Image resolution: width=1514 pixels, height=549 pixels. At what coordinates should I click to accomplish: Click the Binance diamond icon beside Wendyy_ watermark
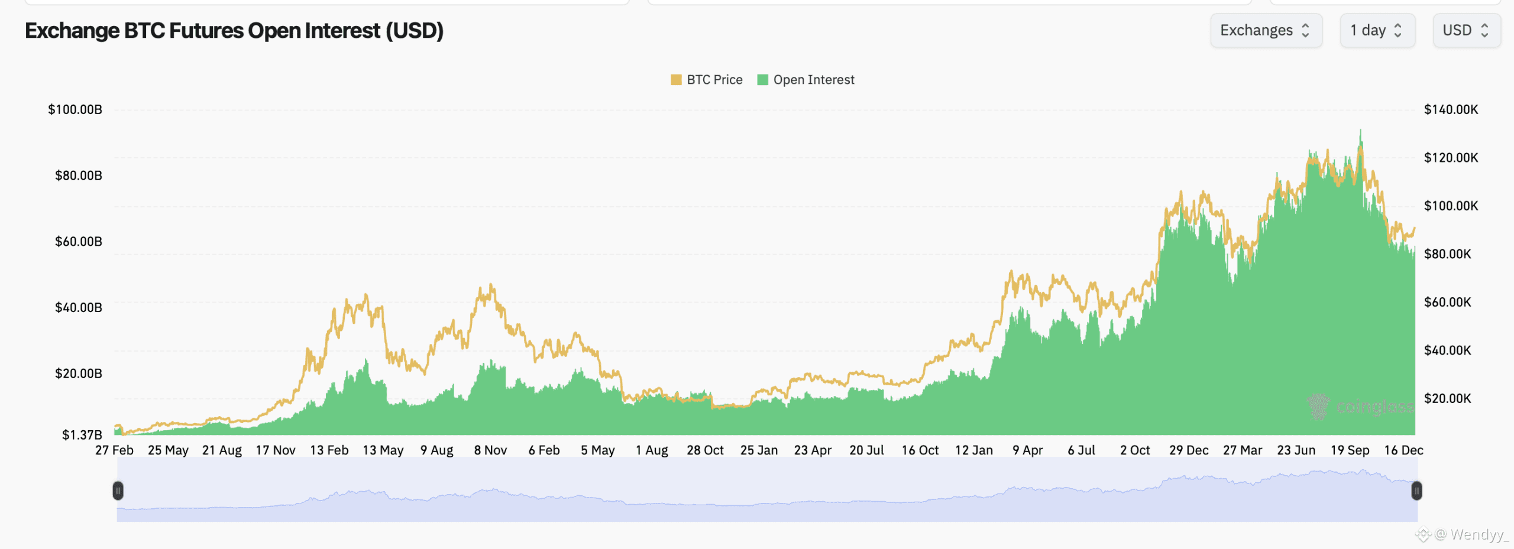point(1422,533)
